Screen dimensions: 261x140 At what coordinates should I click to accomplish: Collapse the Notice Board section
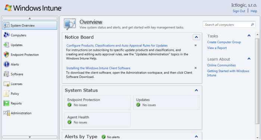[x=196, y=37]
